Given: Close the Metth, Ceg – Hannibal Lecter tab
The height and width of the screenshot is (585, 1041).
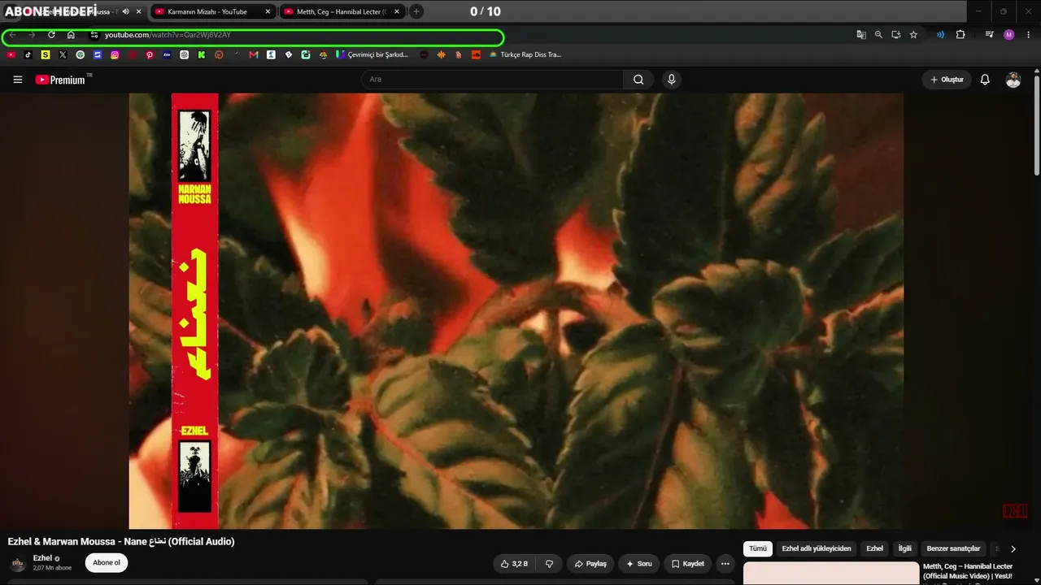Looking at the screenshot, I should (x=396, y=11).
